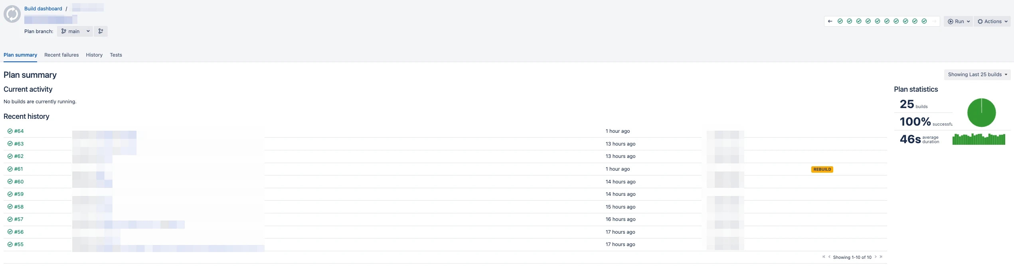Click the last green checkmark in build navigator
The image size is (1014, 266).
[x=924, y=22]
